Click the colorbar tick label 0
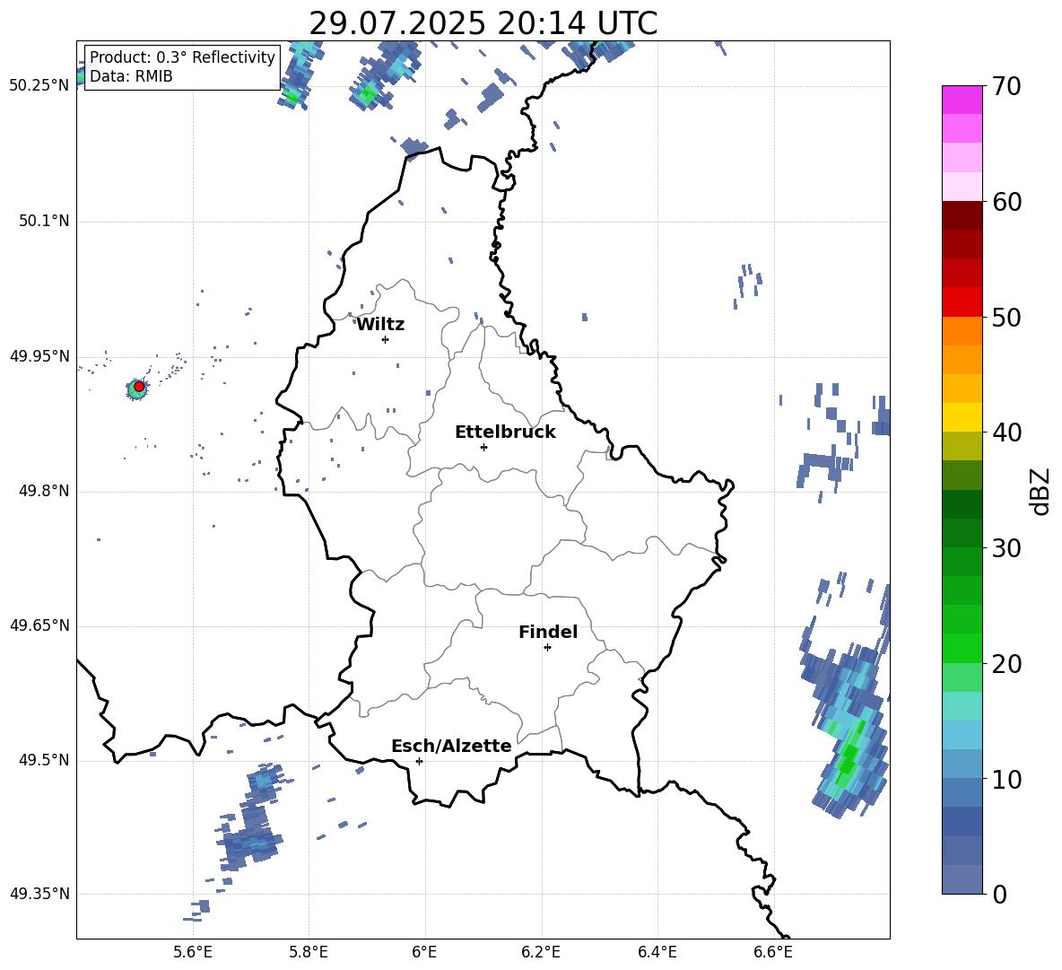Image resolution: width=1062 pixels, height=970 pixels. pos(999,895)
